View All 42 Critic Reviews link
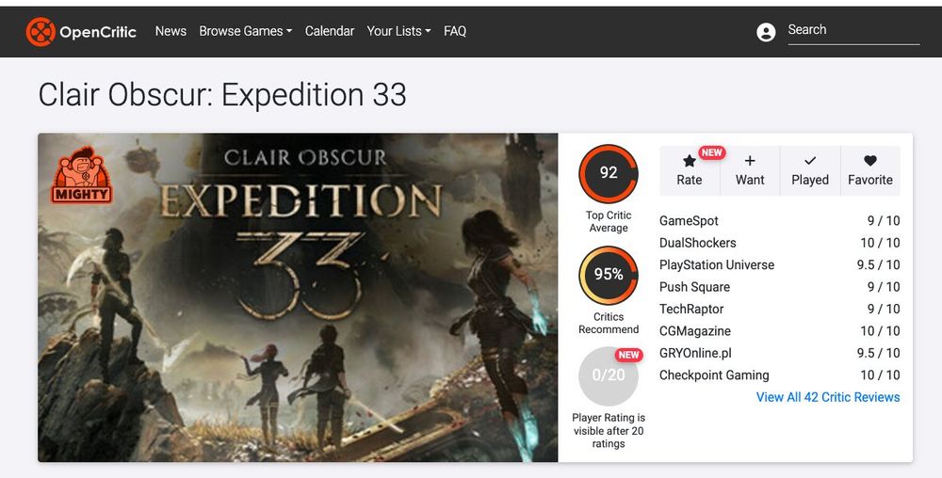This screenshot has width=942, height=478. [828, 397]
